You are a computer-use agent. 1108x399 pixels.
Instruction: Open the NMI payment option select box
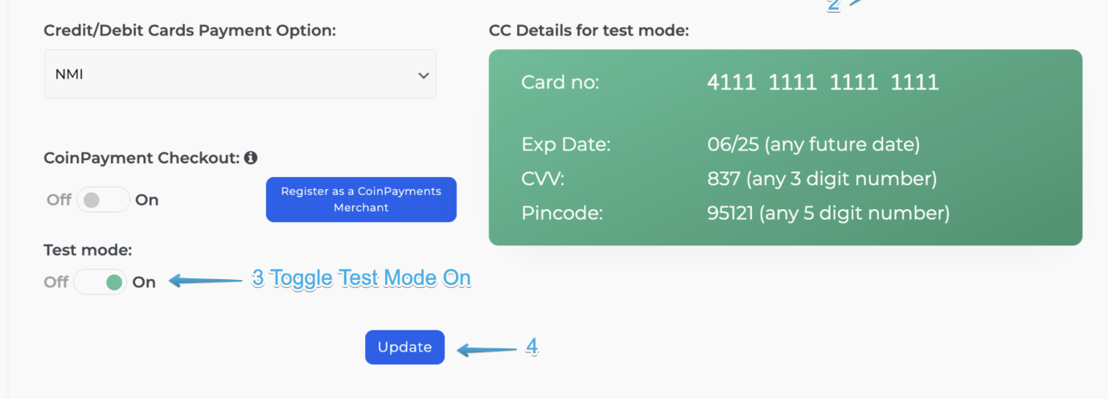[x=240, y=75]
